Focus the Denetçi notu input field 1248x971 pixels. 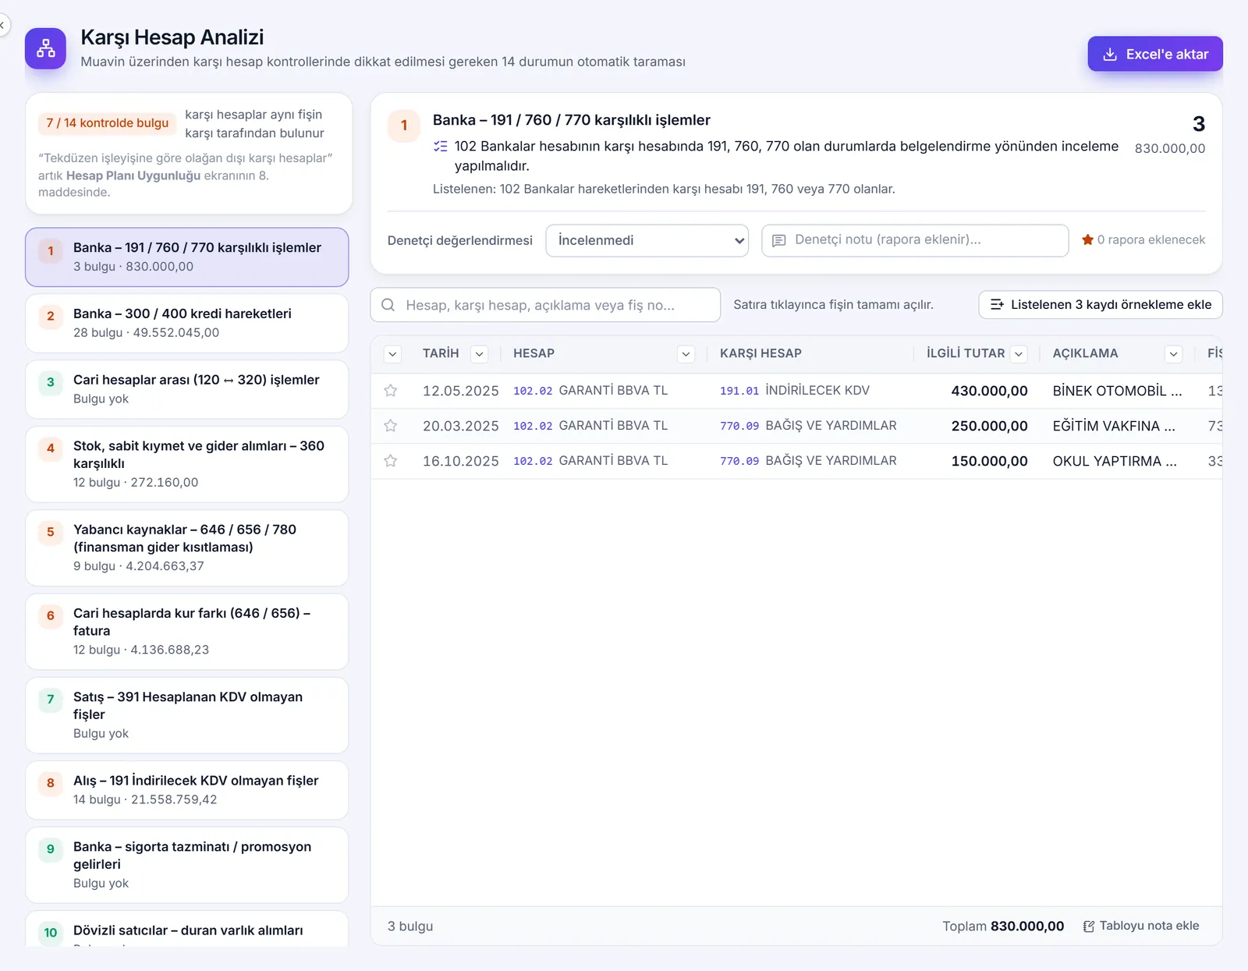pyautogui.click(x=915, y=240)
